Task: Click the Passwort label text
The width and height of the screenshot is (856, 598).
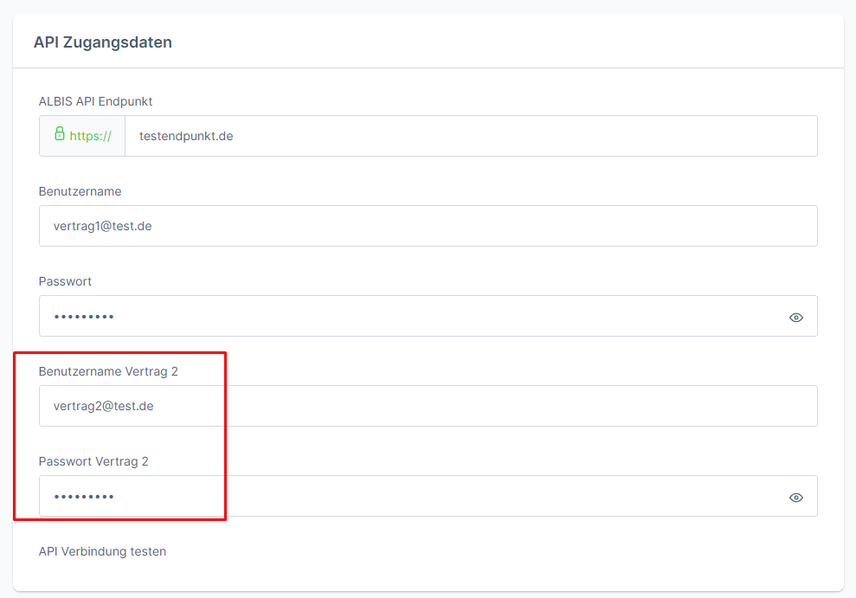Action: 65,281
